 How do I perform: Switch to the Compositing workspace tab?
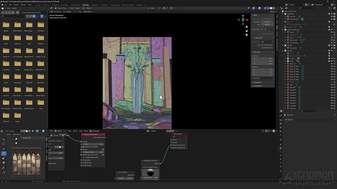point(115,5)
